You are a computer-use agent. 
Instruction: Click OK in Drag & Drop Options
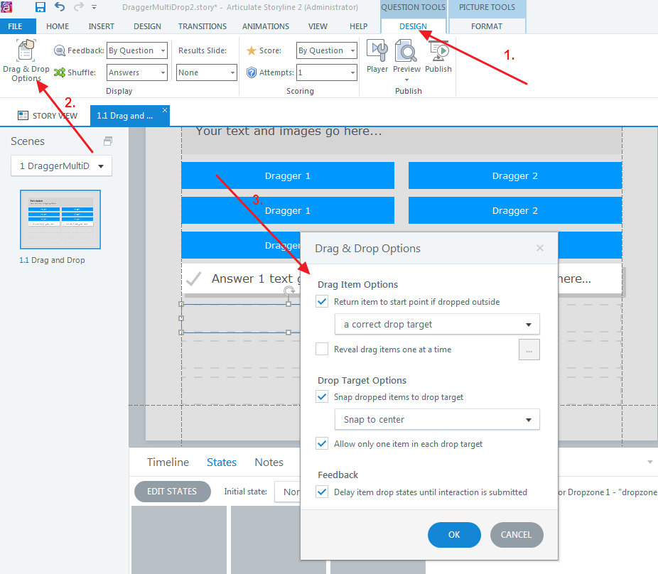coord(454,535)
